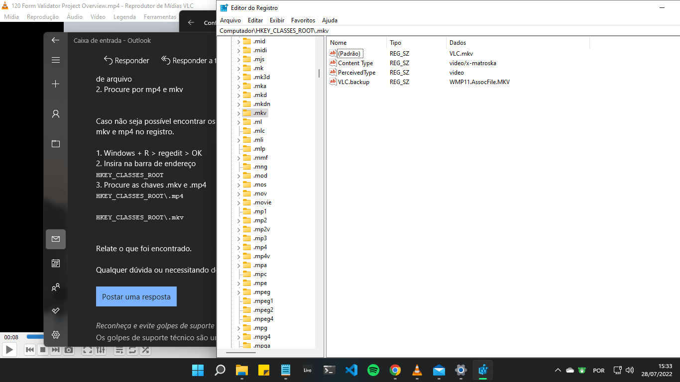Select the .movie key in tree
680x382 pixels.
pos(262,202)
